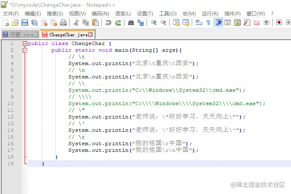Open the 视图(V) menu
291x194 pixels.
77,13
